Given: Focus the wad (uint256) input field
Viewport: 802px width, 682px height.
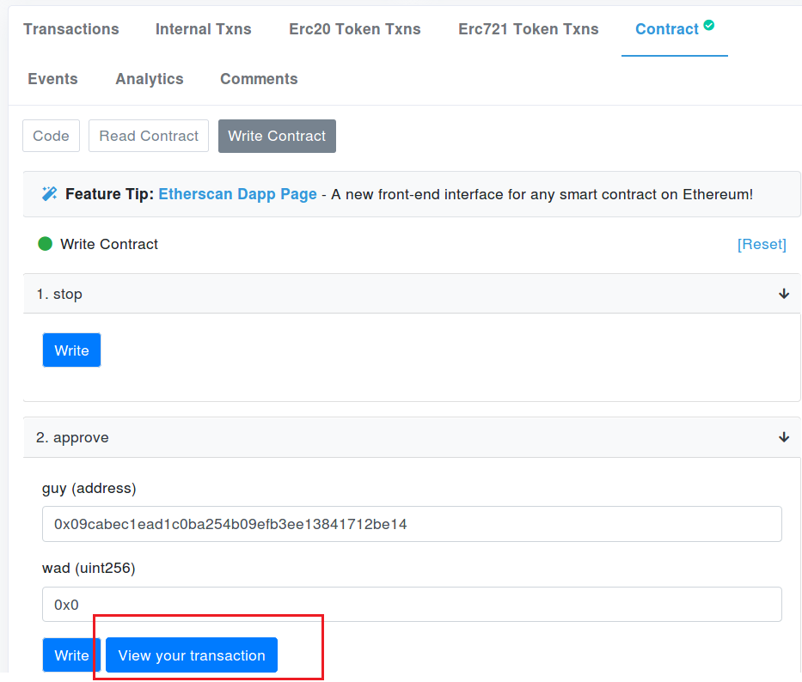Looking at the screenshot, I should coord(412,605).
